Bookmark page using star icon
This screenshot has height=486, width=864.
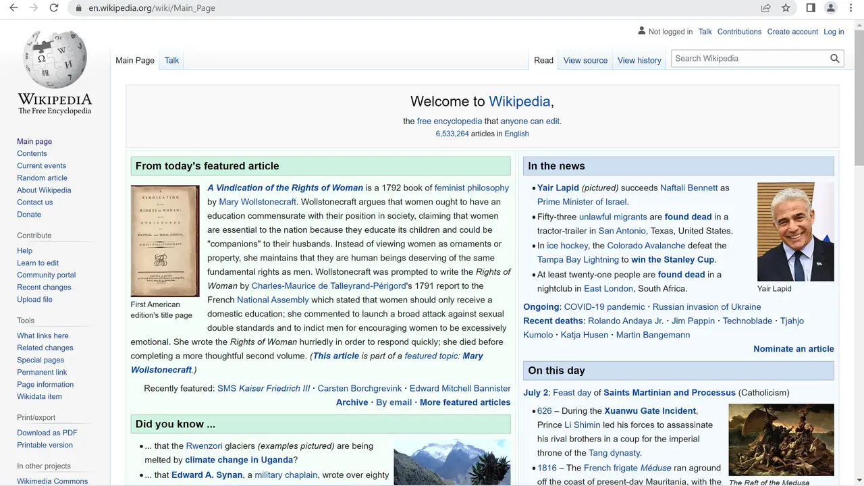click(x=786, y=8)
